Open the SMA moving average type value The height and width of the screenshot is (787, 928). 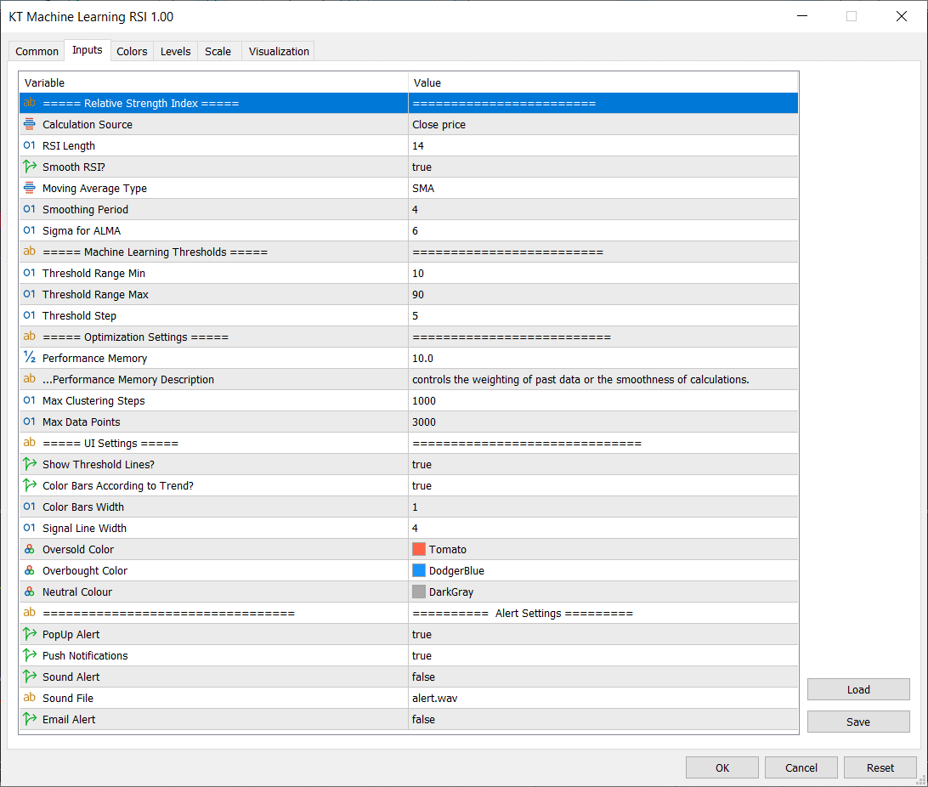point(603,188)
